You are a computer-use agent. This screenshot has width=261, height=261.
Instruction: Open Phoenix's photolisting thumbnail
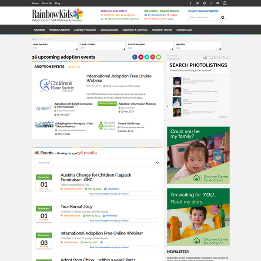177,81
